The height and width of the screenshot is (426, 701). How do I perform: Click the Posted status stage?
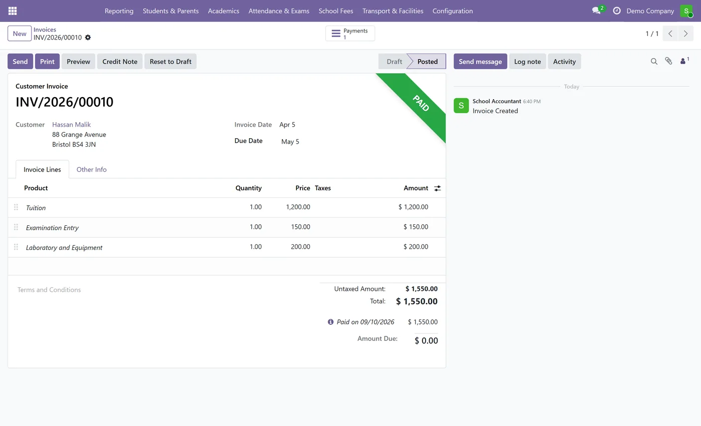click(x=428, y=62)
